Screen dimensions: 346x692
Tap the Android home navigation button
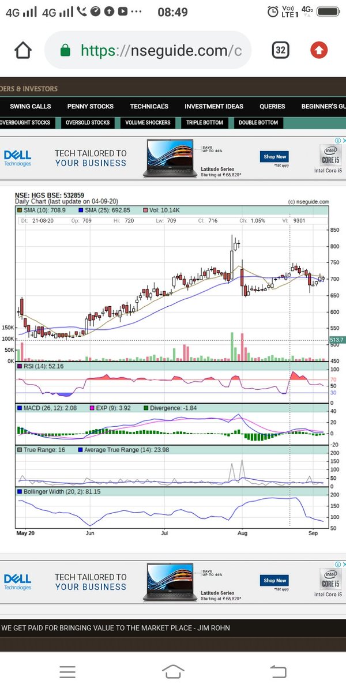click(173, 671)
